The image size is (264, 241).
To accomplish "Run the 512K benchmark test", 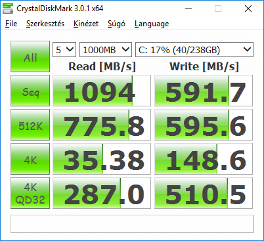I will point(30,125).
